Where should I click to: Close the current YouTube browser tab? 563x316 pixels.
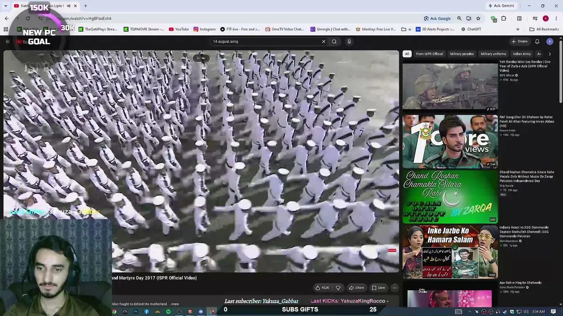(75, 6)
